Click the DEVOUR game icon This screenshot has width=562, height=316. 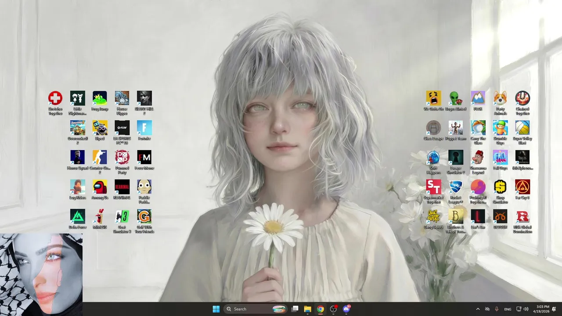(x=500, y=216)
